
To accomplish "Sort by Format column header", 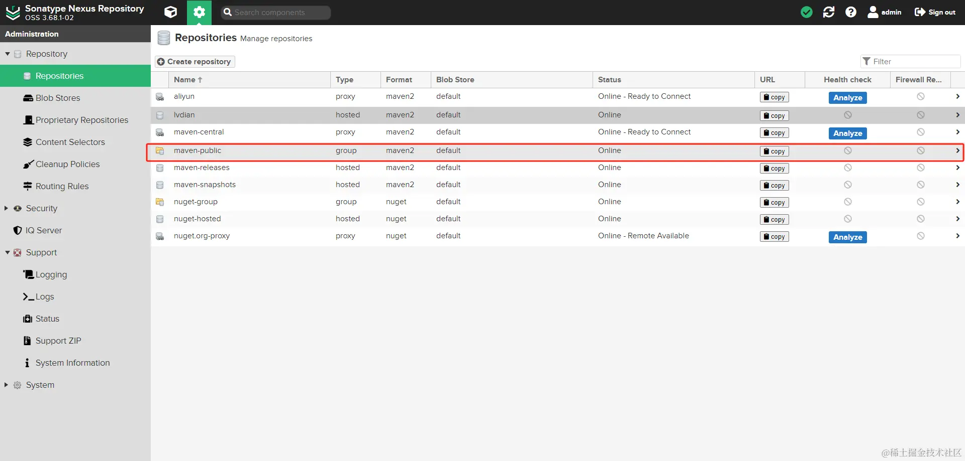I will tap(406, 80).
